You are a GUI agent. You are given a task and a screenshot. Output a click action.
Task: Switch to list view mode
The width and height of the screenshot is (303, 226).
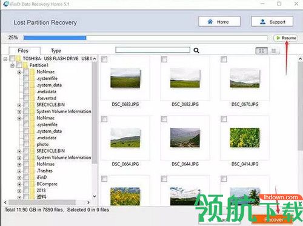coord(274,51)
